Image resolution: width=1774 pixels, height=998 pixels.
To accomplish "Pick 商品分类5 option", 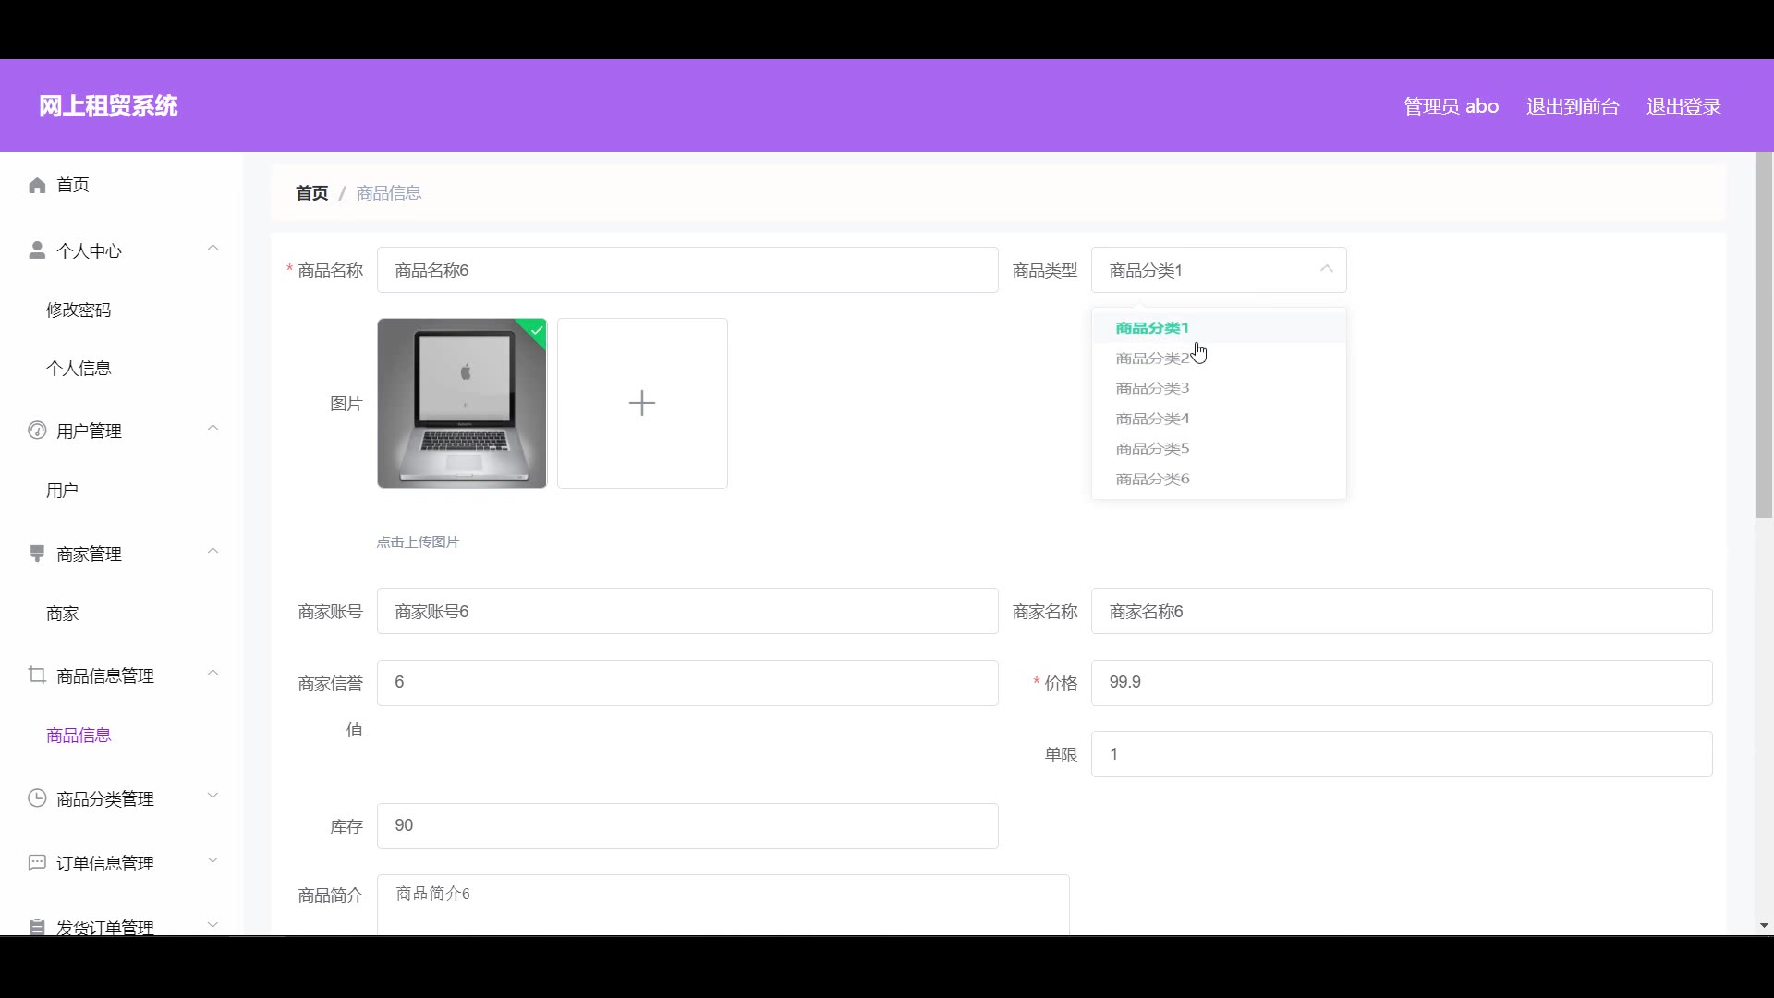I will 1219,448.
